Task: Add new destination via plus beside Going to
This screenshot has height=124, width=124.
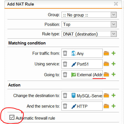Action: pos(113,75)
